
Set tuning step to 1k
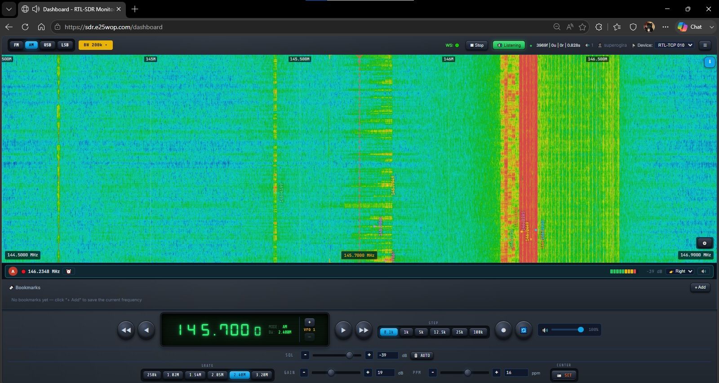point(406,332)
